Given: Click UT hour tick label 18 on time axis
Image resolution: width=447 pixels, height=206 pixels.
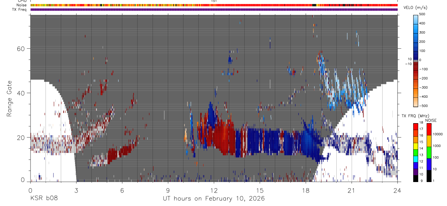Looking at the screenshot, I should pos(306,190).
